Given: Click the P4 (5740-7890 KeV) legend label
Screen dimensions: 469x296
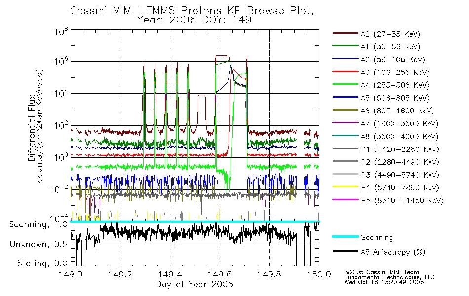Looking at the screenshot, I should tap(400, 188).
